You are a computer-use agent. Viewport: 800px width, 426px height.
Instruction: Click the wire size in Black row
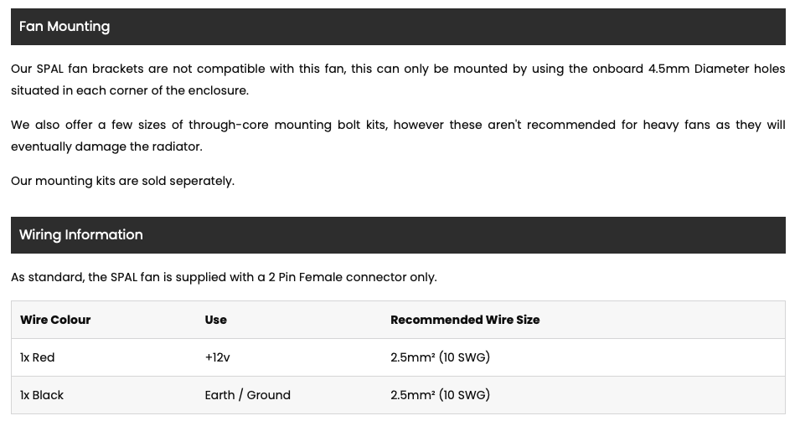(x=440, y=395)
